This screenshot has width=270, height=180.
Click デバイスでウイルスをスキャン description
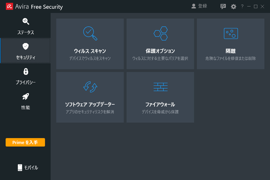click(x=90, y=59)
